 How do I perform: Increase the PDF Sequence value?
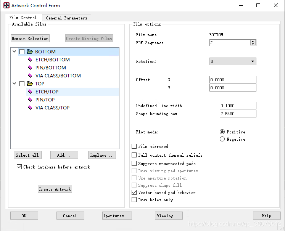(x=253, y=41)
